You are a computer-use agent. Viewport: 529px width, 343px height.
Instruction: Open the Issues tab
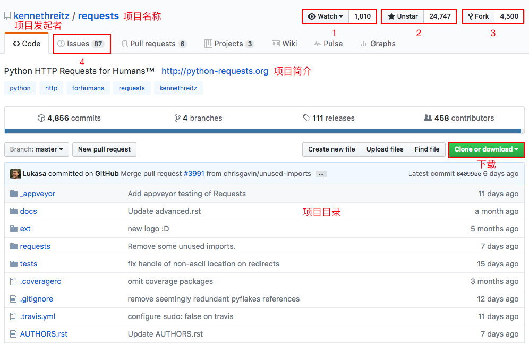click(81, 44)
